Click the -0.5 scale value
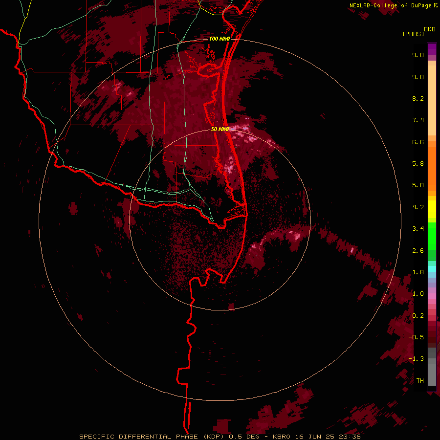This screenshot has height=440, width=440. [x=416, y=337]
